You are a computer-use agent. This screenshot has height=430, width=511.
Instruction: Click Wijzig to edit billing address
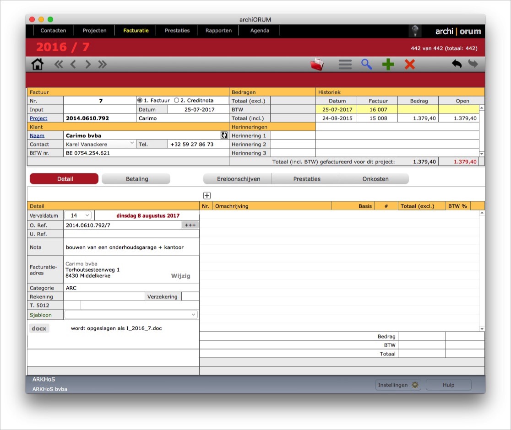(180, 276)
